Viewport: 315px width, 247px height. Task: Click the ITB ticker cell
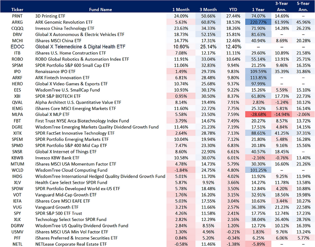tap(17, 53)
